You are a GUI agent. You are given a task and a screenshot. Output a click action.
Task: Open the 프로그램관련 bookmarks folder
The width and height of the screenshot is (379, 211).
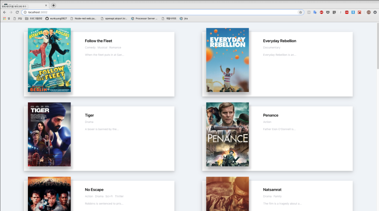(x=34, y=19)
